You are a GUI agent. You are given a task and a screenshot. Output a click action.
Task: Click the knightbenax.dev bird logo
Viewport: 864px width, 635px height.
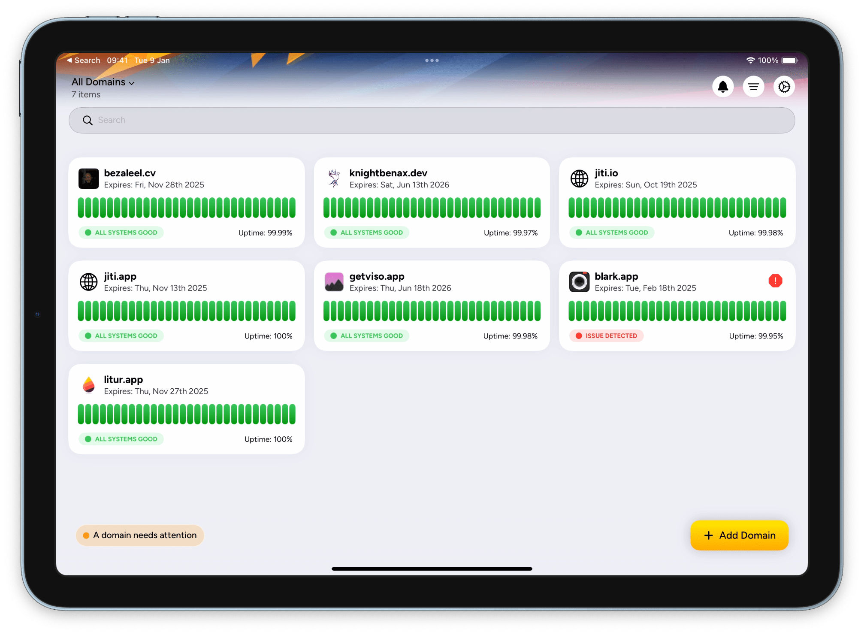tap(334, 178)
